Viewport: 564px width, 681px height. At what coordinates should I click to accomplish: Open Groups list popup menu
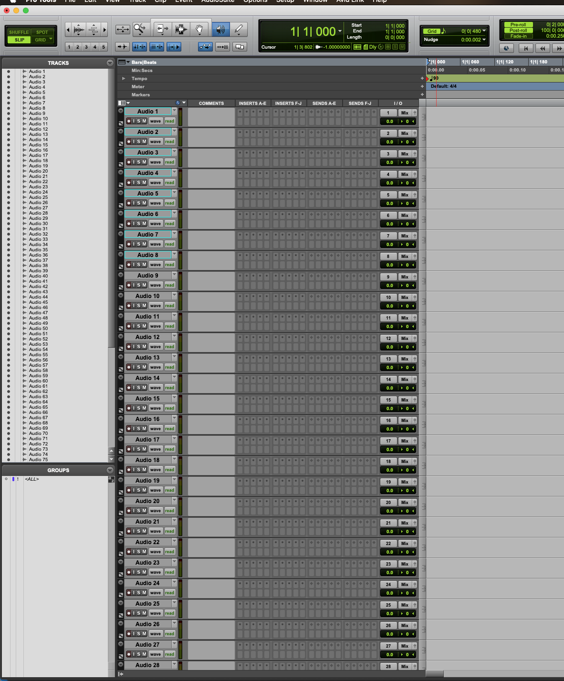(x=110, y=470)
